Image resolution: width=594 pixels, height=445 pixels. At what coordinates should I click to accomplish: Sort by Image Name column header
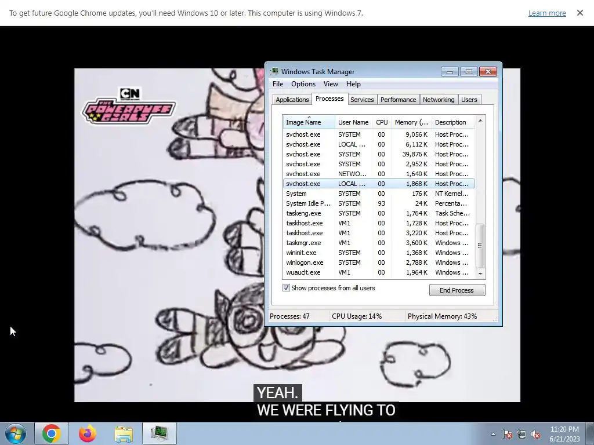[x=309, y=122]
